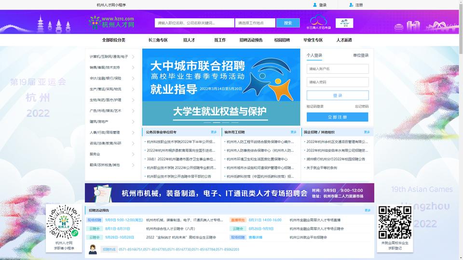
Task: Focus the 请输入账户名 field
Action: tap(338, 69)
